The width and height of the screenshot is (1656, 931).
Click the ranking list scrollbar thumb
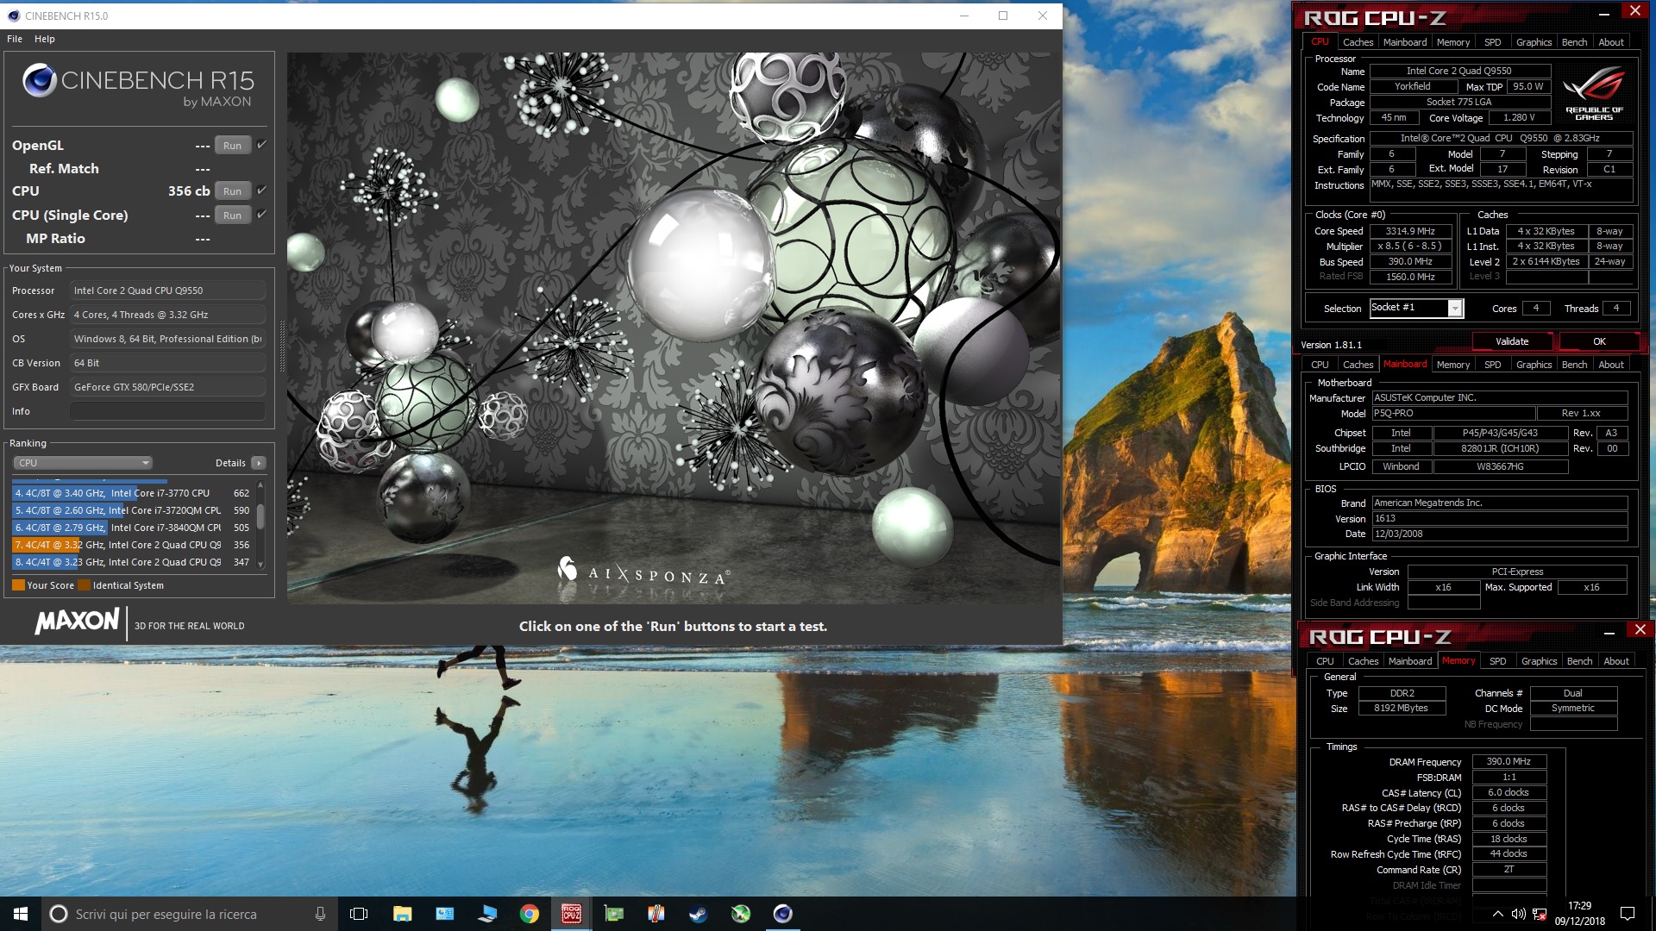click(x=260, y=516)
